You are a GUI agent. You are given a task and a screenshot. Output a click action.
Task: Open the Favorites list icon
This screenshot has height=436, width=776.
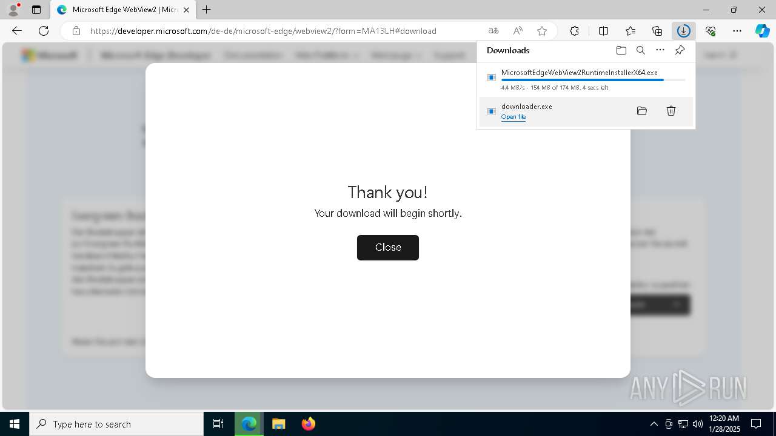pos(630,31)
